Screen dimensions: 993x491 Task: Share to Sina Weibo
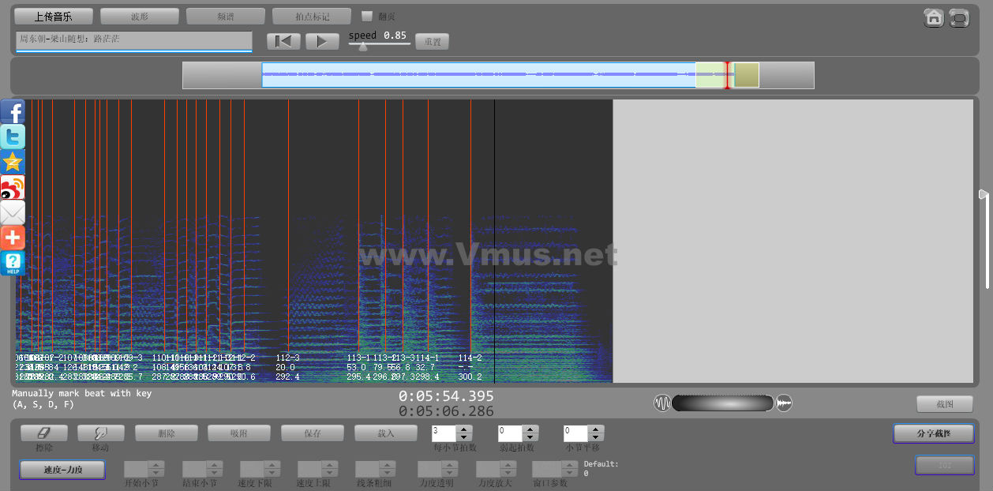13,187
